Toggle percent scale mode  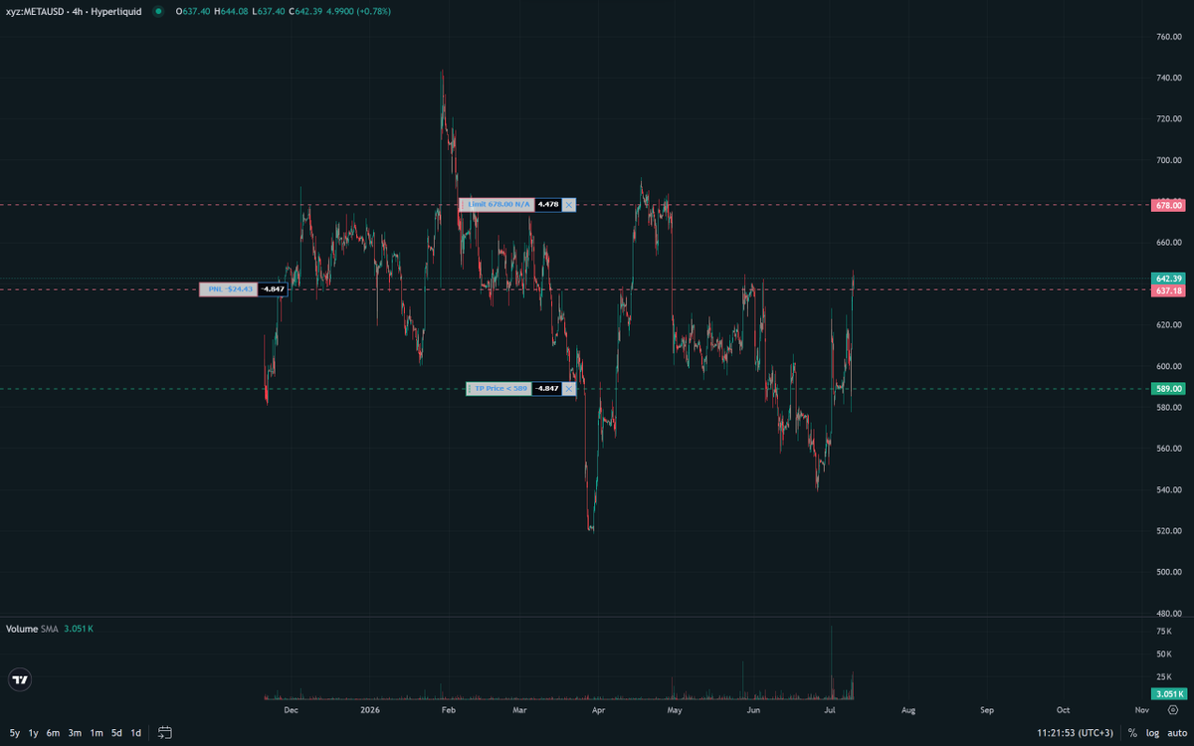pyautogui.click(x=1132, y=733)
